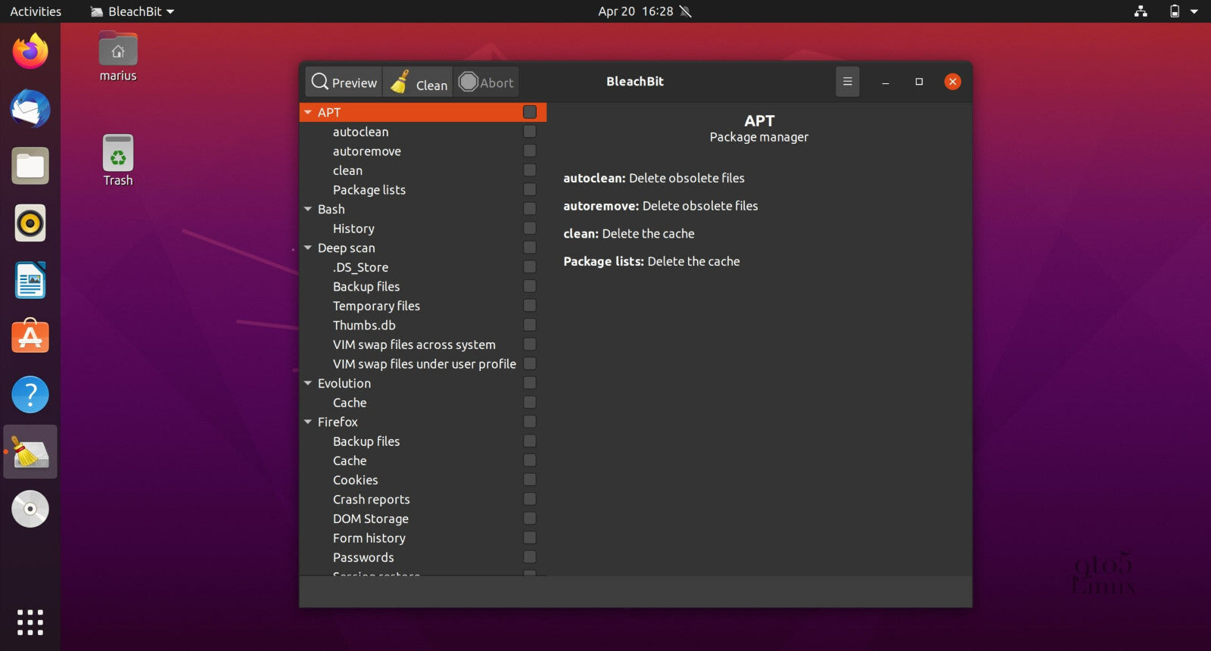Collapse the Evolution group
The height and width of the screenshot is (651, 1211).
point(308,383)
